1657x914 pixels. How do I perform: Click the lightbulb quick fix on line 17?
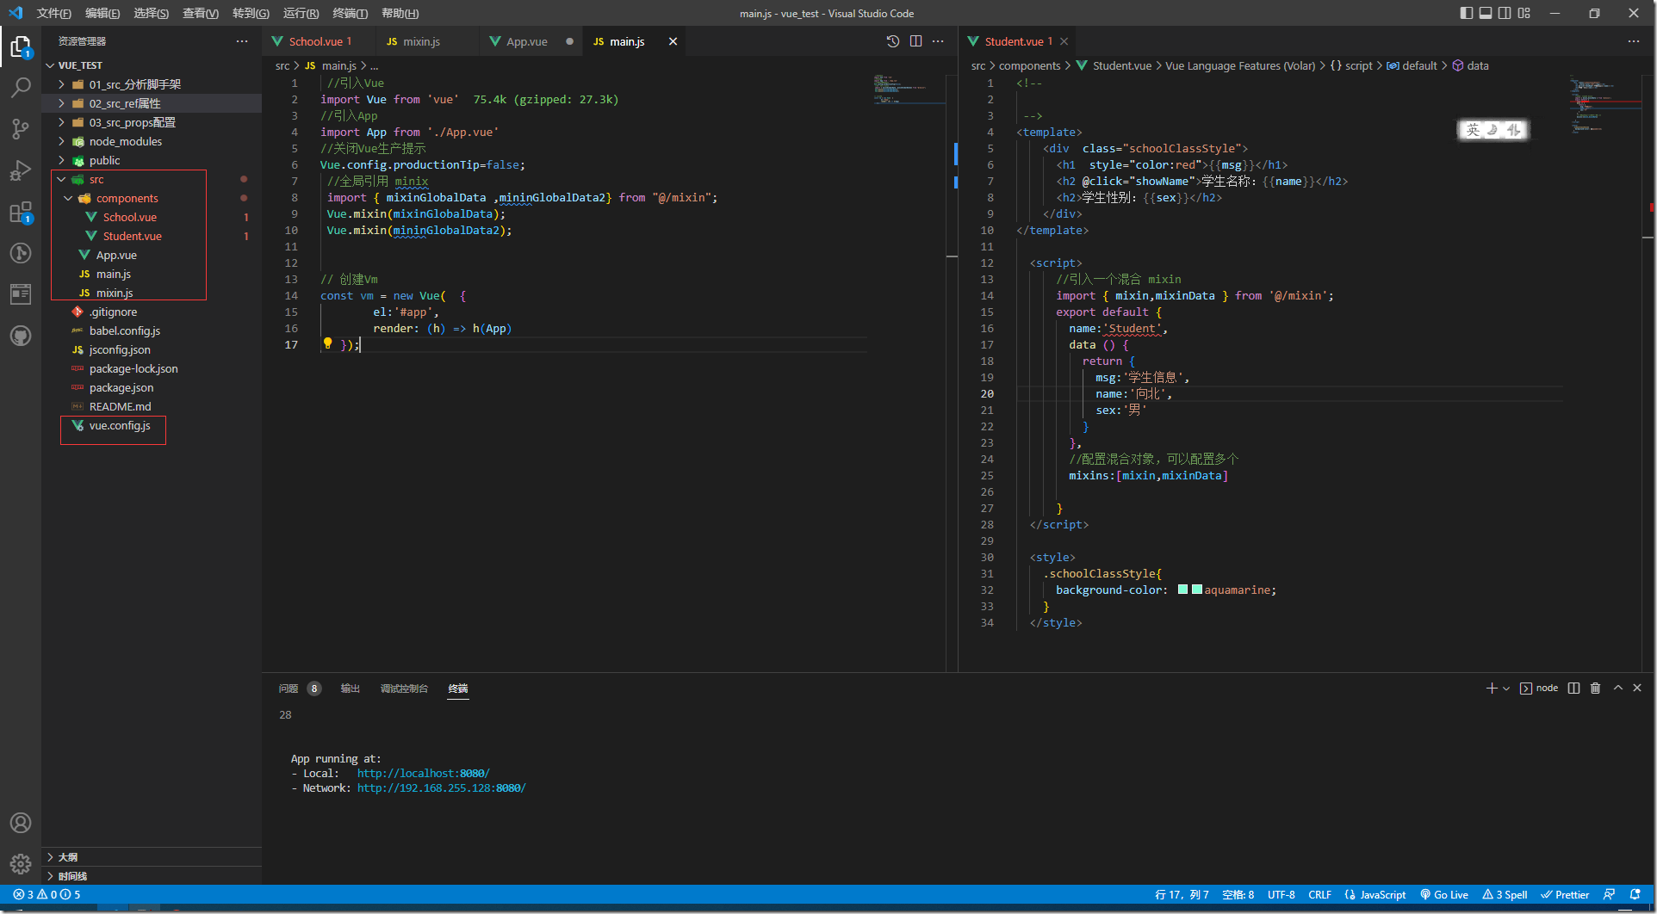[327, 343]
